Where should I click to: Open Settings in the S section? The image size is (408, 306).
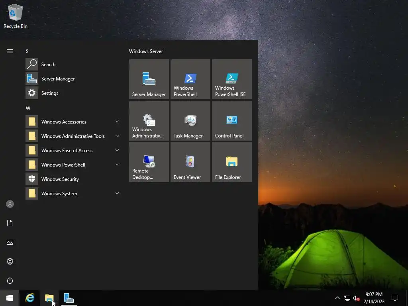pyautogui.click(x=73, y=93)
